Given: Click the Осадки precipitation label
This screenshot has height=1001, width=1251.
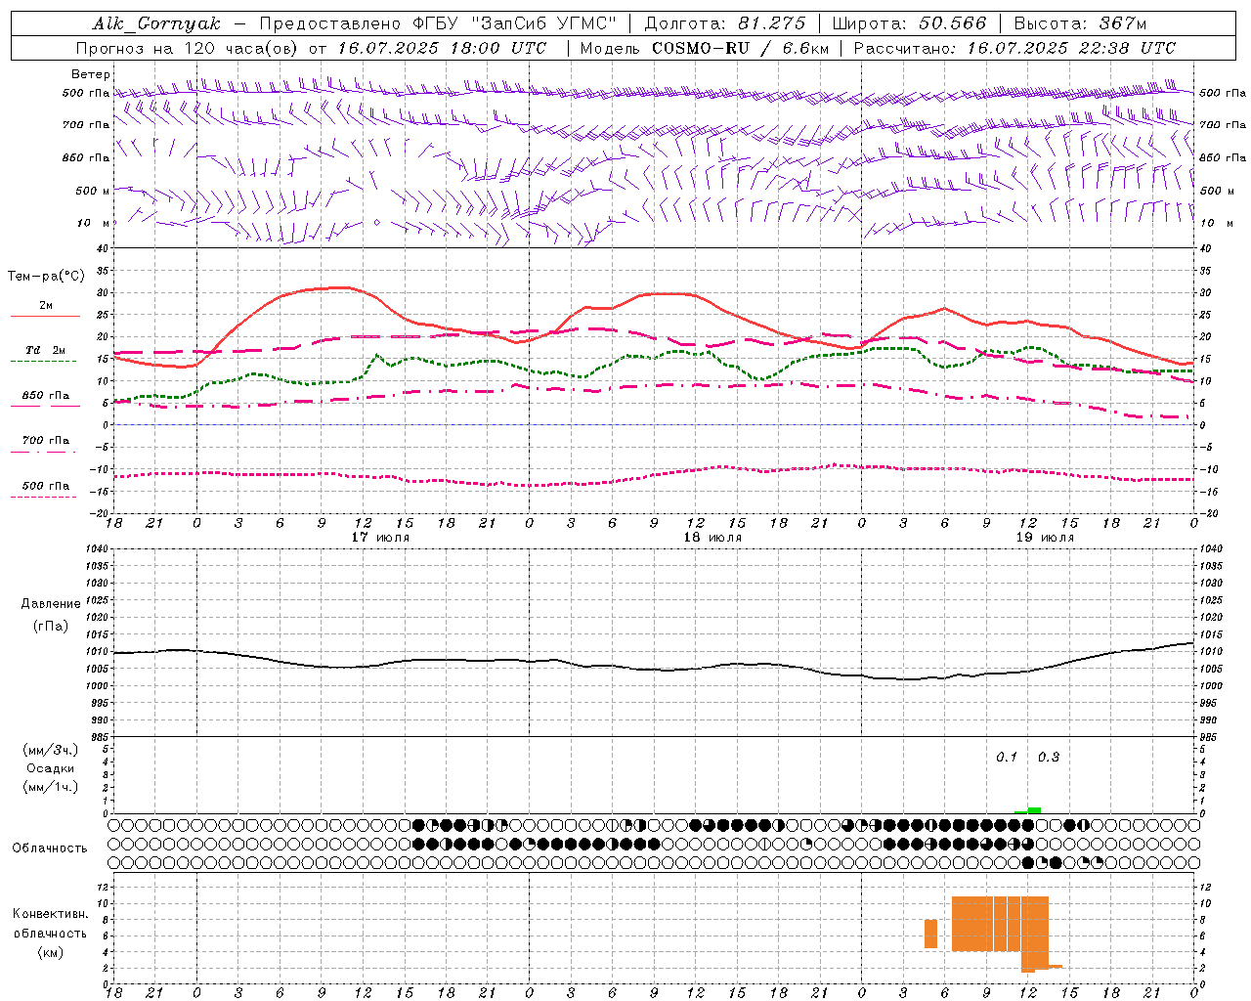Looking at the screenshot, I should coord(50,768).
